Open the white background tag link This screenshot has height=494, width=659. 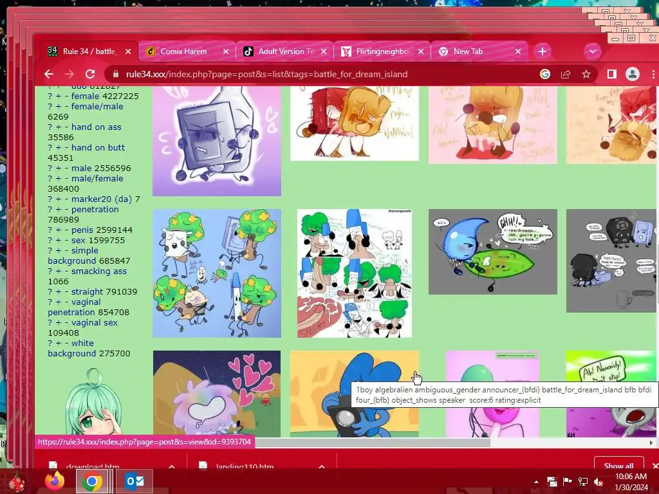point(82,343)
